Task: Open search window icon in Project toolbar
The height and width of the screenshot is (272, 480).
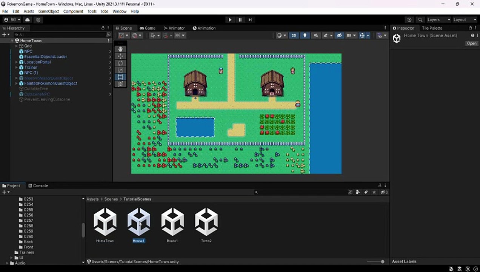Action: tap(350, 192)
